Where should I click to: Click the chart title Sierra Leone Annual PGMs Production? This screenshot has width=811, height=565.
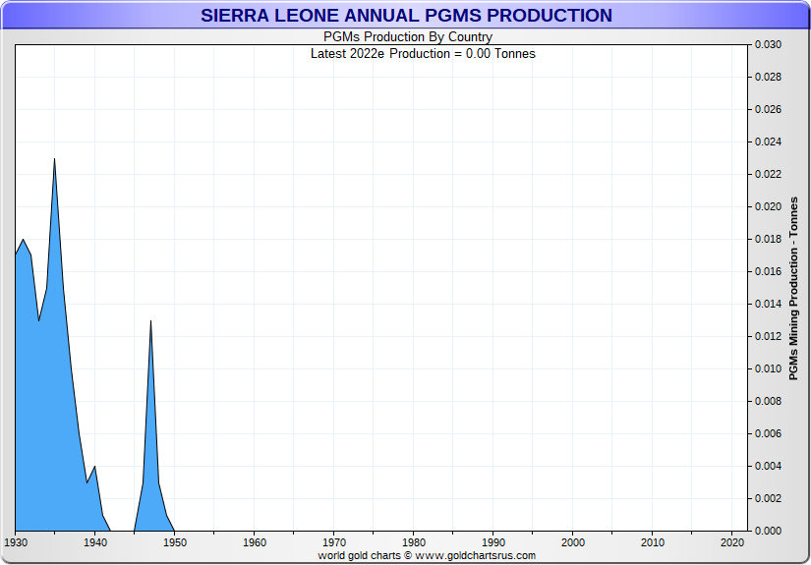pos(406,16)
